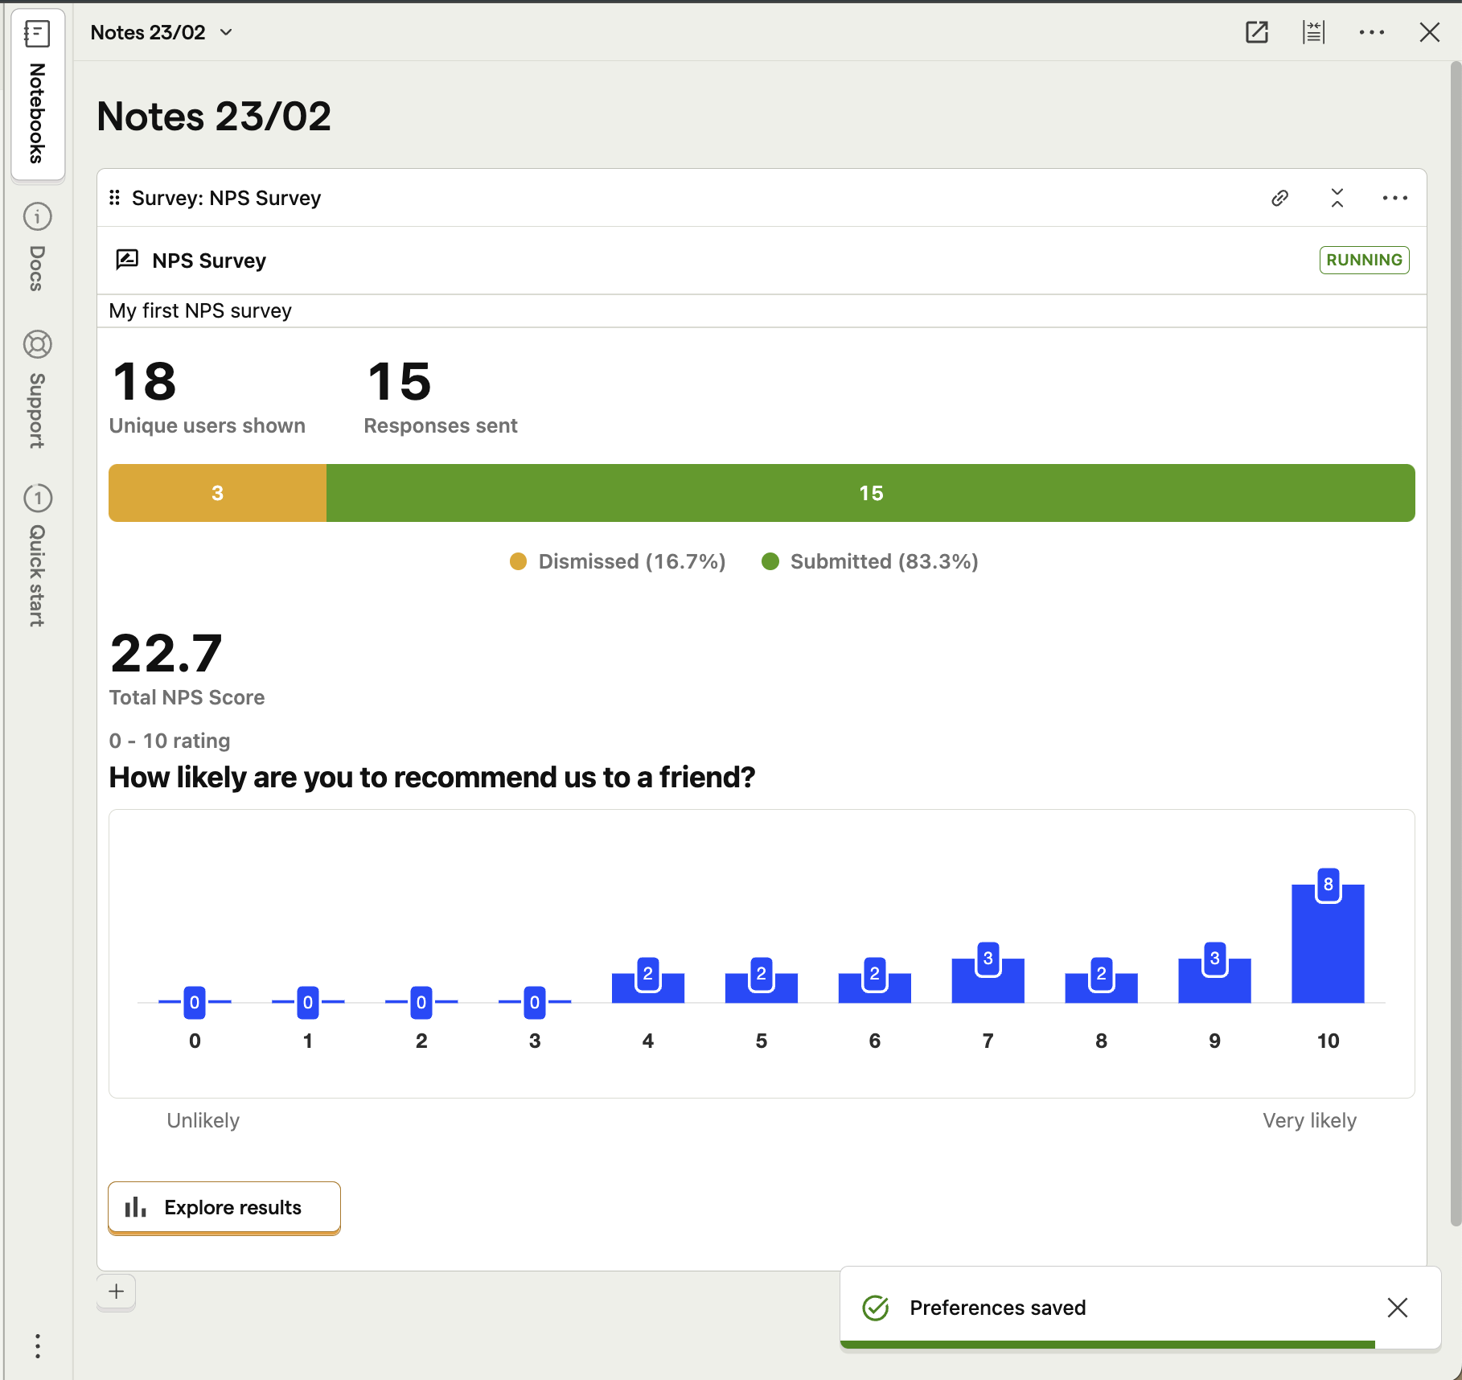Copy link to the survey node

click(x=1280, y=198)
